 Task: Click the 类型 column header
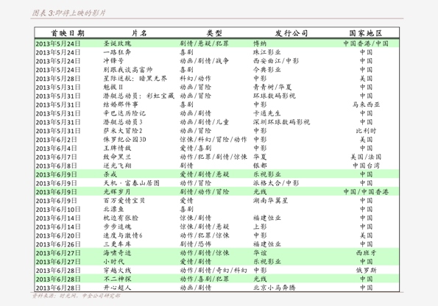tap(214, 33)
